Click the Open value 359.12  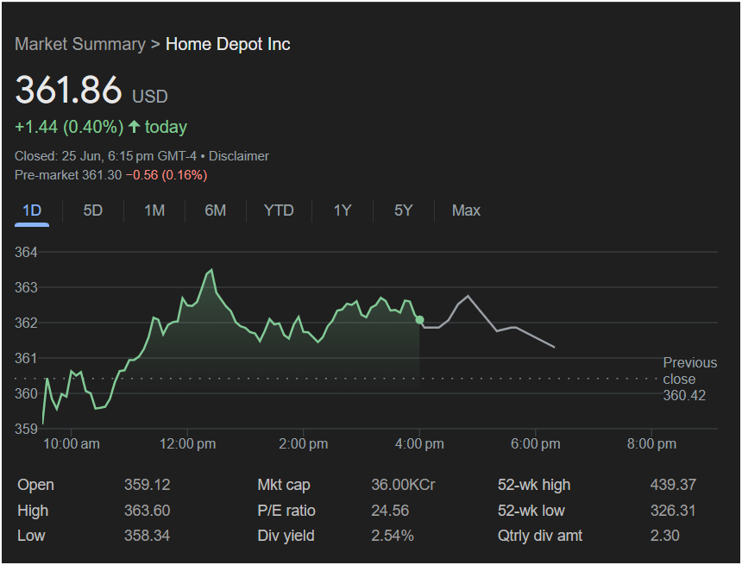(x=148, y=485)
